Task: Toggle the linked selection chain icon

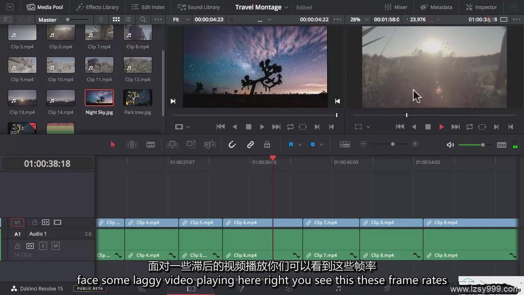Action: pyautogui.click(x=251, y=145)
